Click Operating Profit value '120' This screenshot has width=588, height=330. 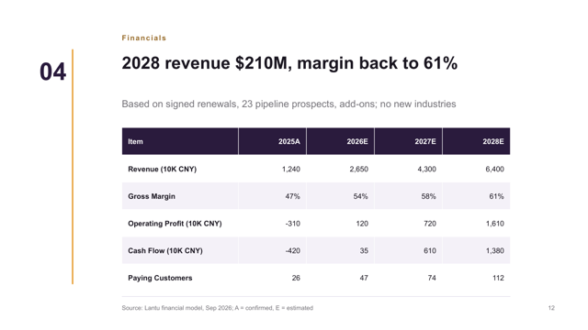[362, 224]
